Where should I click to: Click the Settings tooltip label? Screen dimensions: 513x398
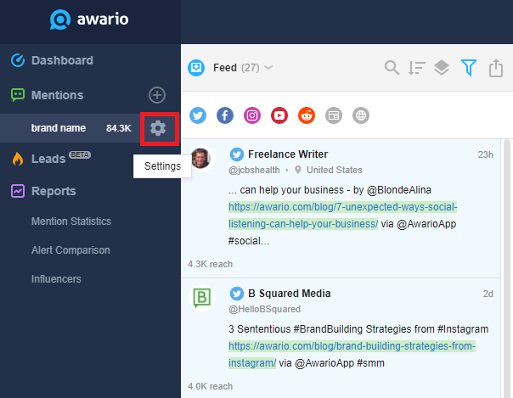(162, 166)
